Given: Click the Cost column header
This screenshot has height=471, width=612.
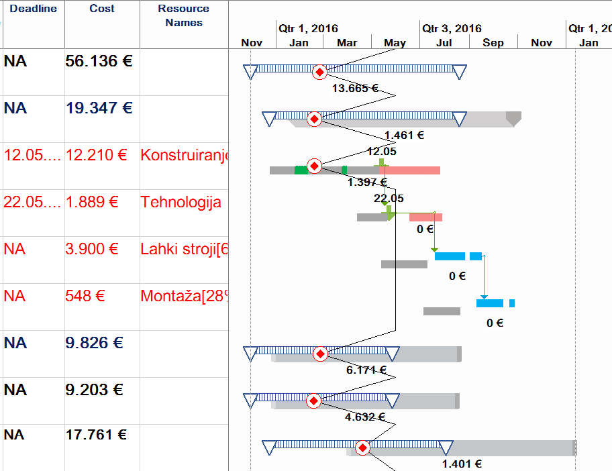Looking at the screenshot, I should click(x=102, y=9).
